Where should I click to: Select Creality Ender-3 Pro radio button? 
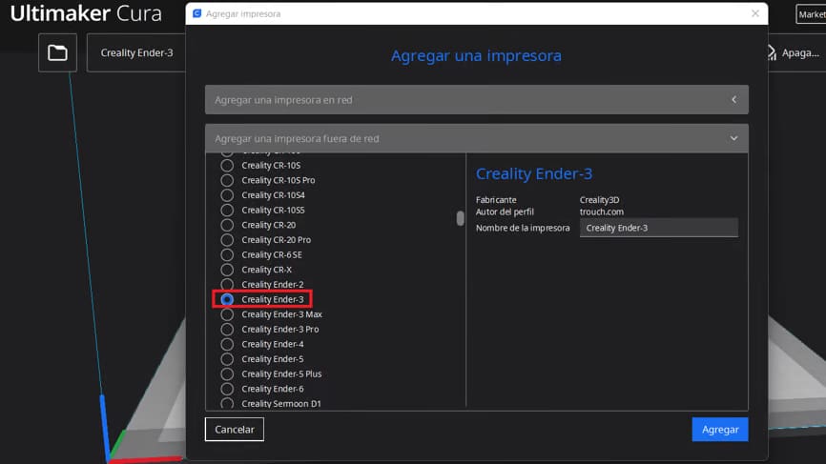[x=227, y=330]
